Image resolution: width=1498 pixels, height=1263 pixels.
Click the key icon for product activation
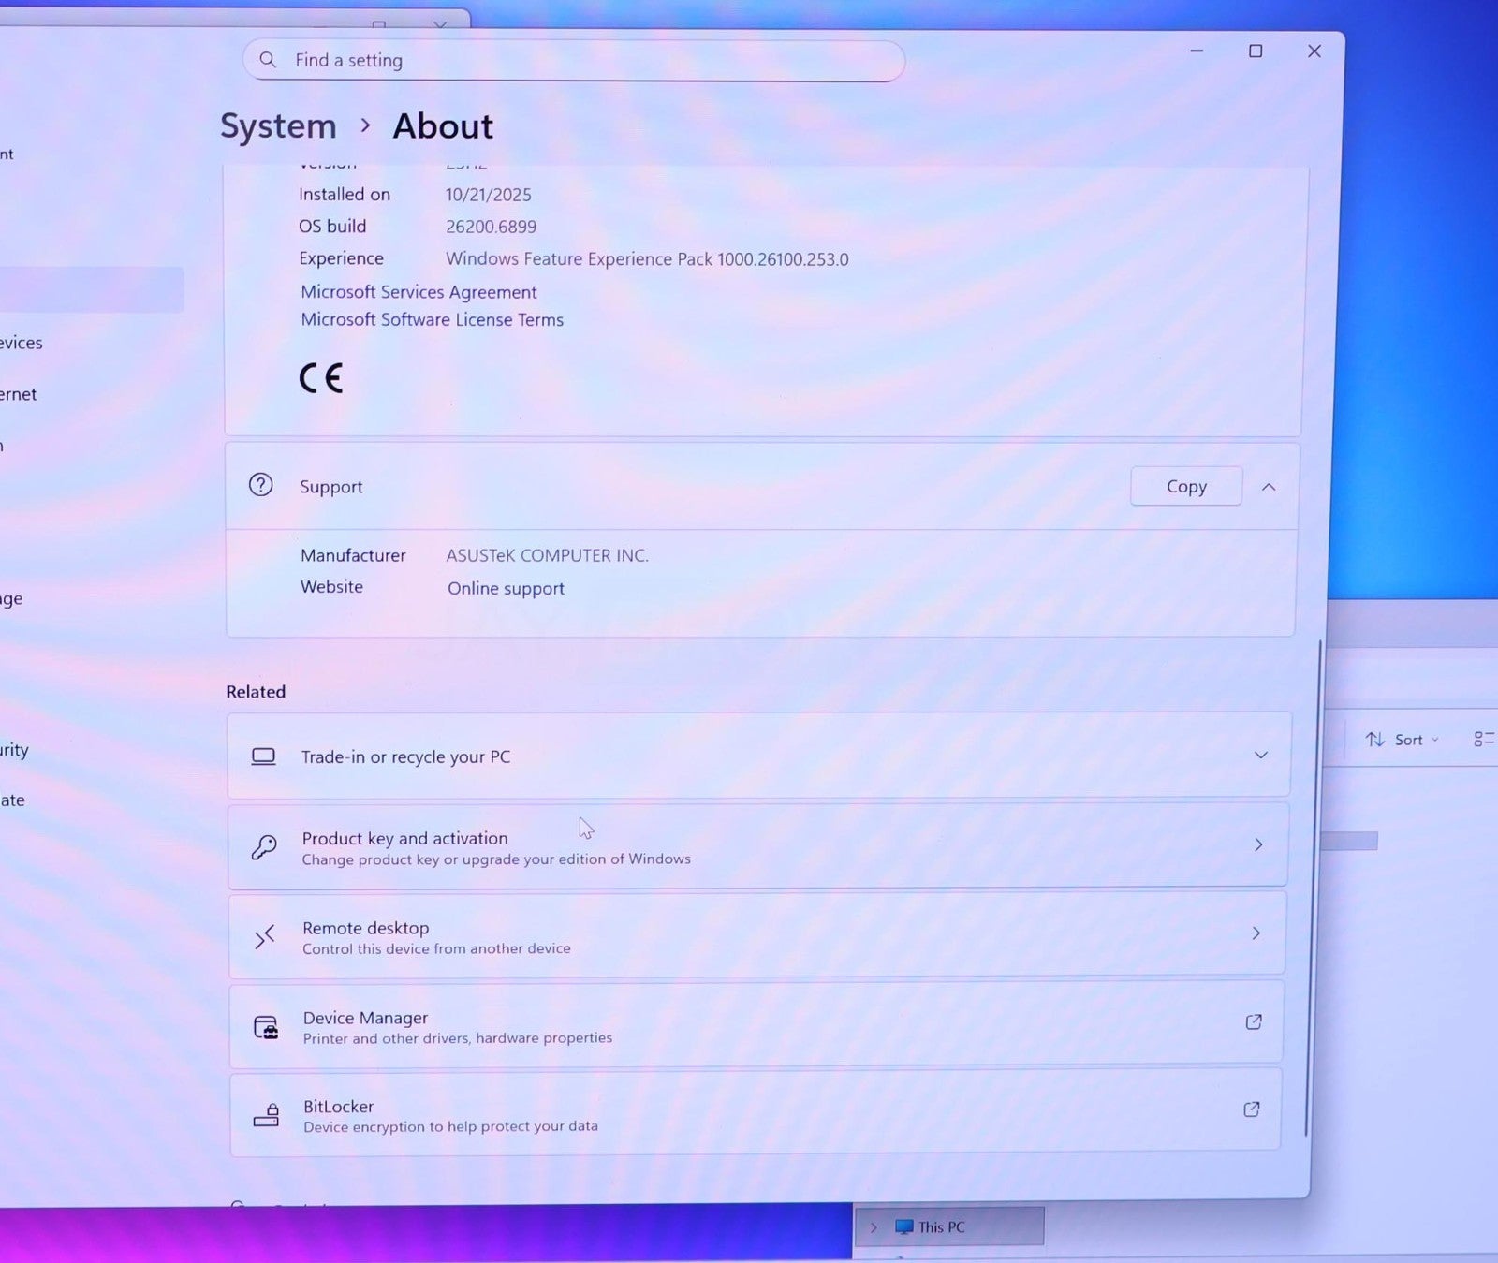(264, 847)
